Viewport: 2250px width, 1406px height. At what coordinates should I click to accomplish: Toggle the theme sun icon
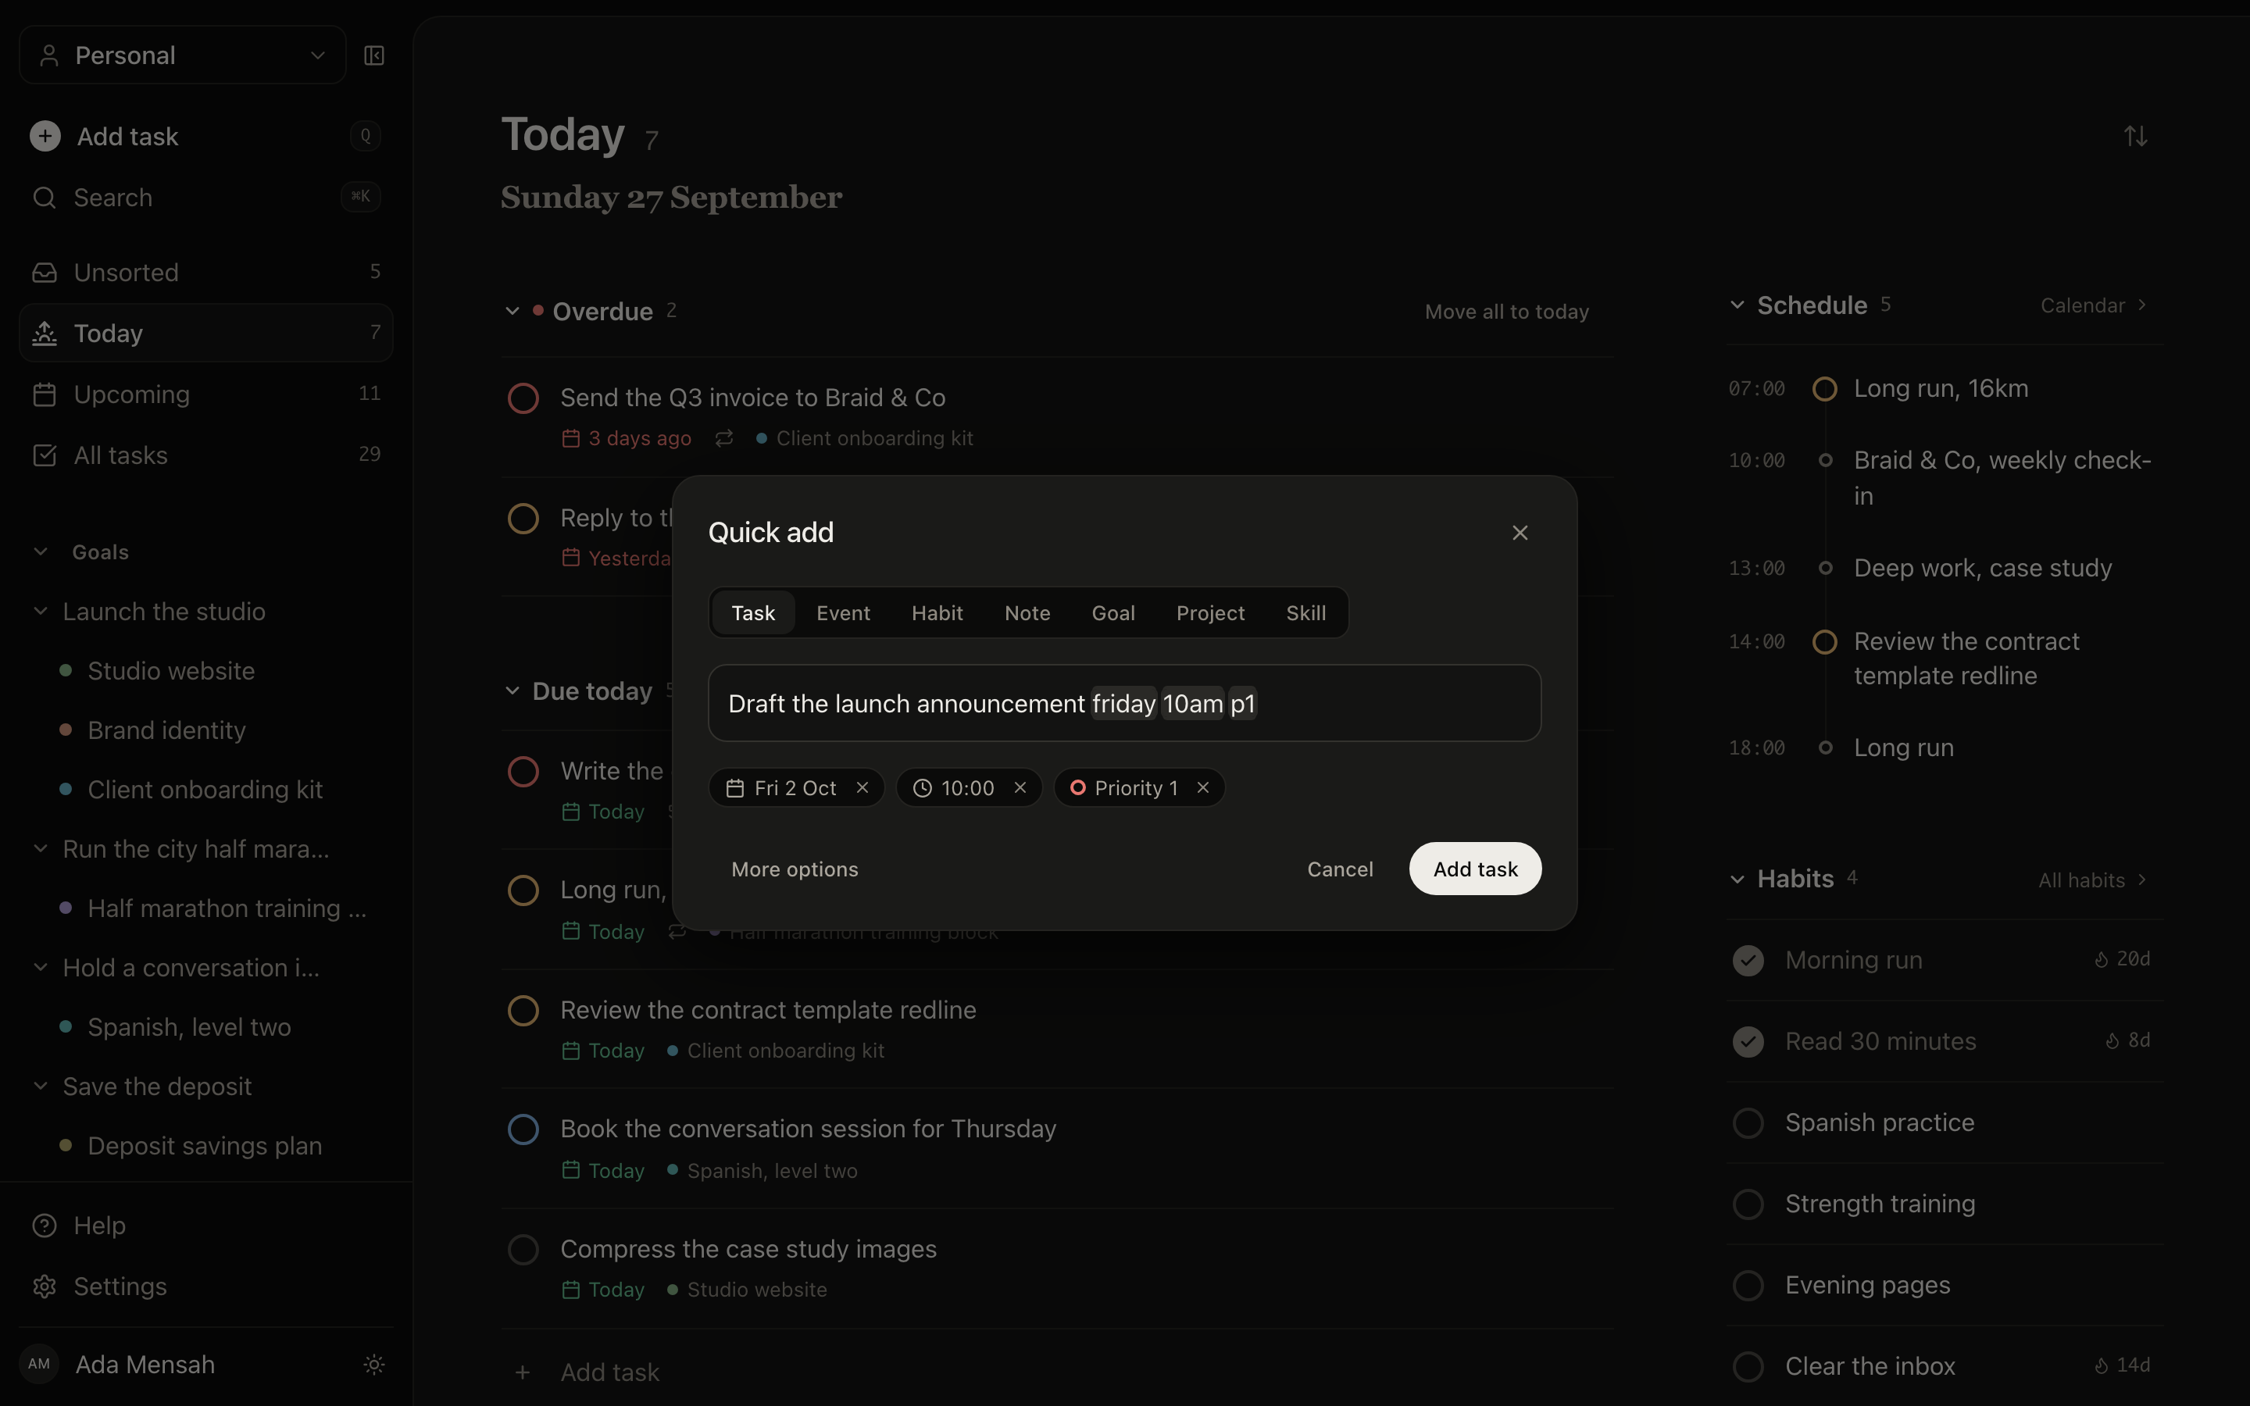click(373, 1364)
